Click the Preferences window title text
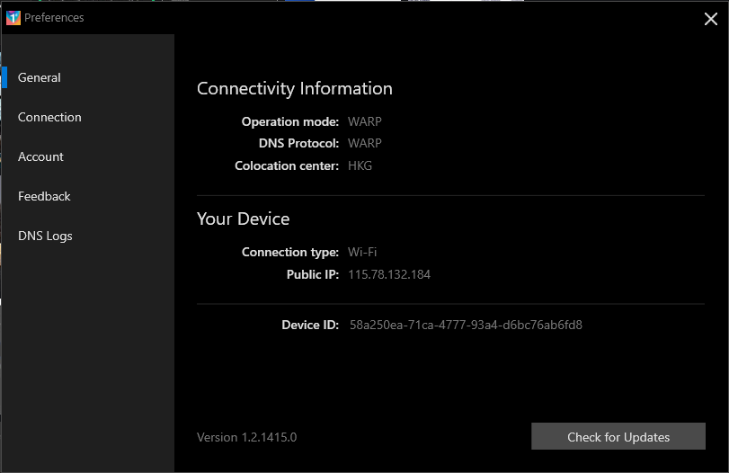This screenshot has height=473, width=729. point(54,17)
